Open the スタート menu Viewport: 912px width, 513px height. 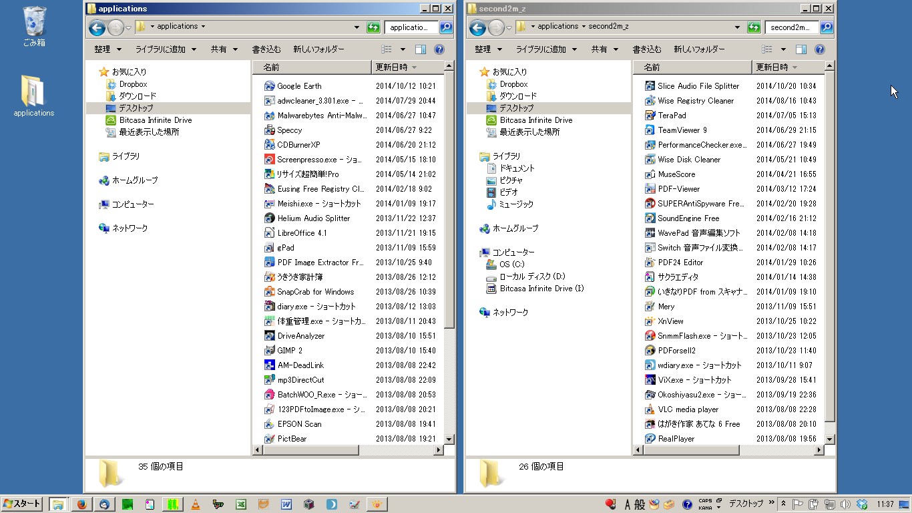(x=22, y=504)
